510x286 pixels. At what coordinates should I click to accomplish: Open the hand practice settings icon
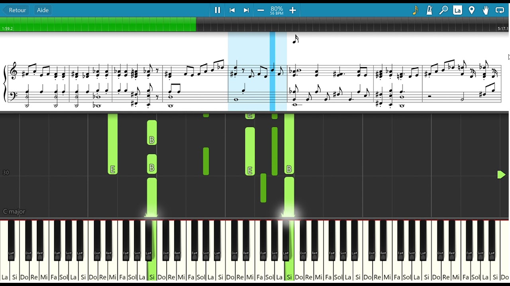click(x=486, y=10)
